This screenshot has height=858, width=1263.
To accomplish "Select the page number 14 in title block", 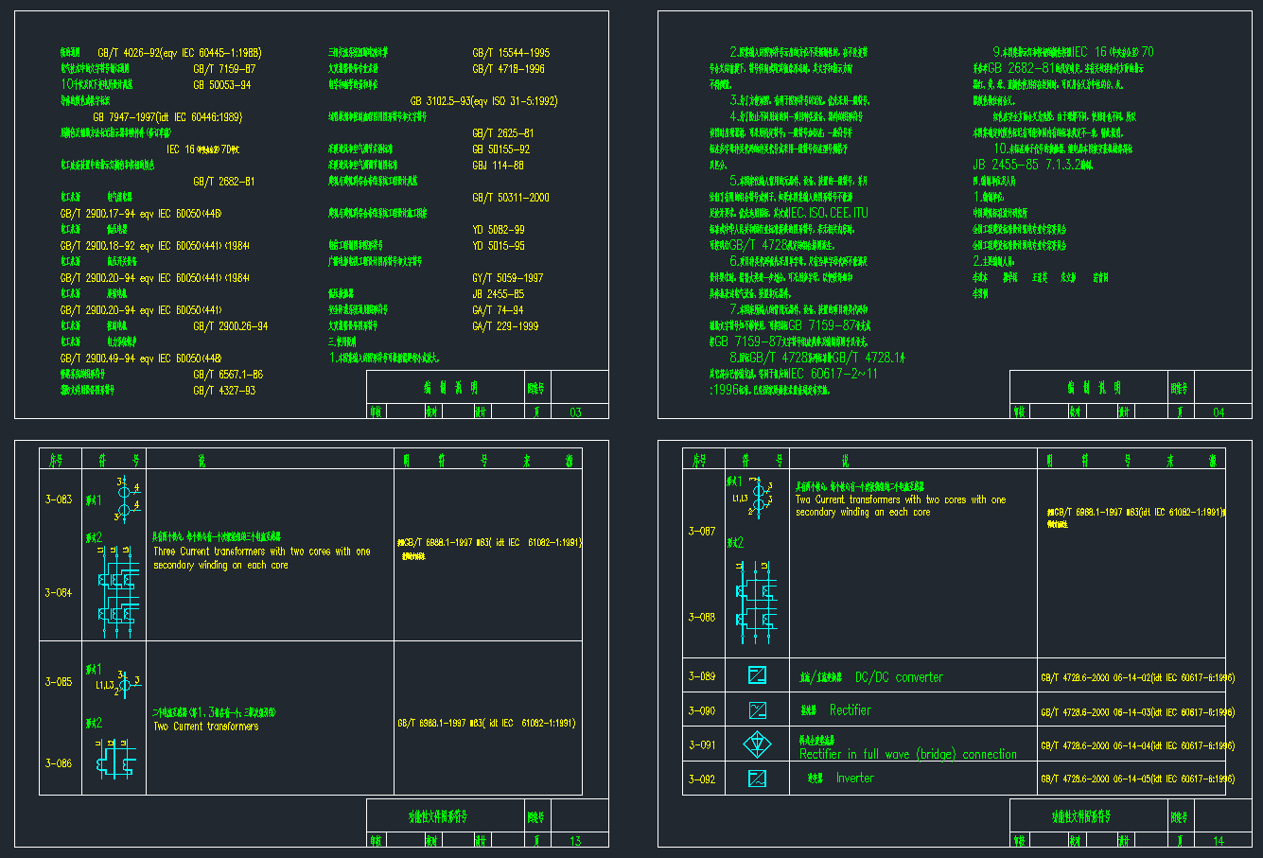I will tap(1219, 840).
